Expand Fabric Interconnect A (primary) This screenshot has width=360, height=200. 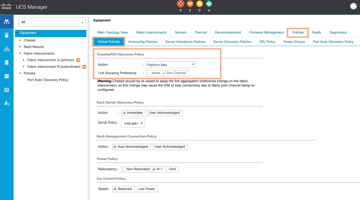click(x=24, y=60)
